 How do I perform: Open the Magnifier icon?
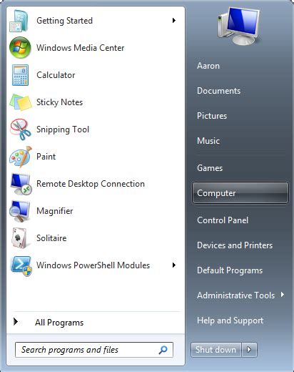20,211
